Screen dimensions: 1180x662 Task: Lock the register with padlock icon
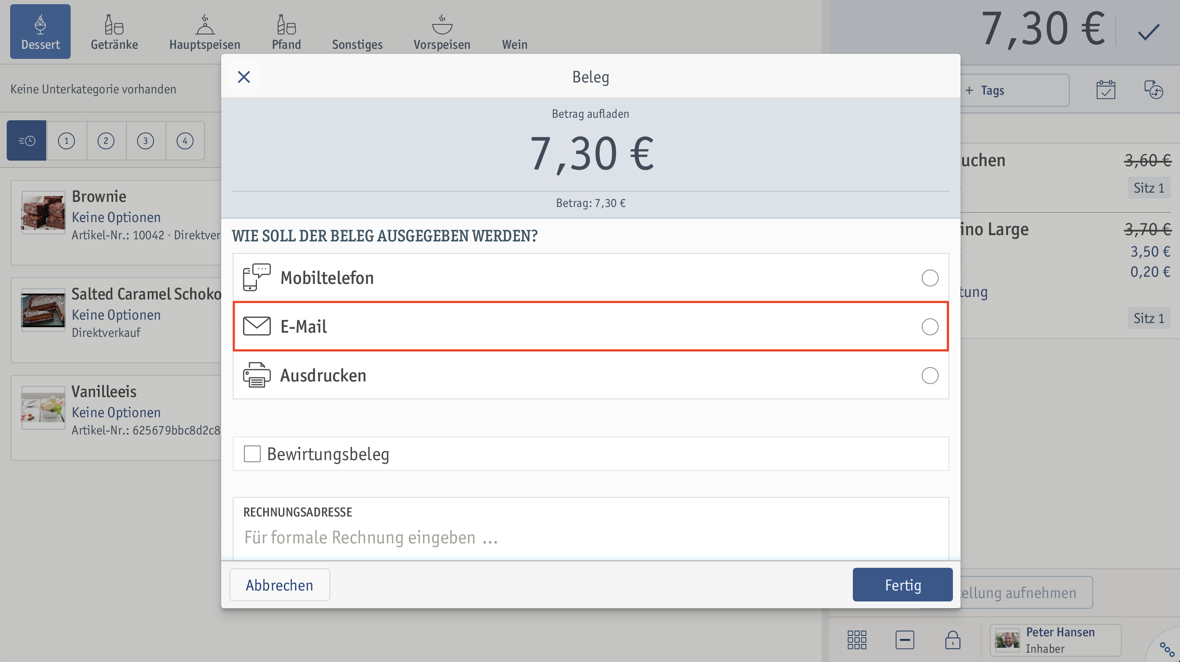[x=952, y=640]
